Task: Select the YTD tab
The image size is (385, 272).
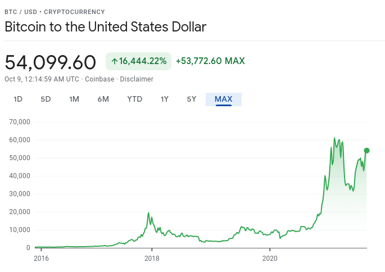Action: pyautogui.click(x=135, y=99)
